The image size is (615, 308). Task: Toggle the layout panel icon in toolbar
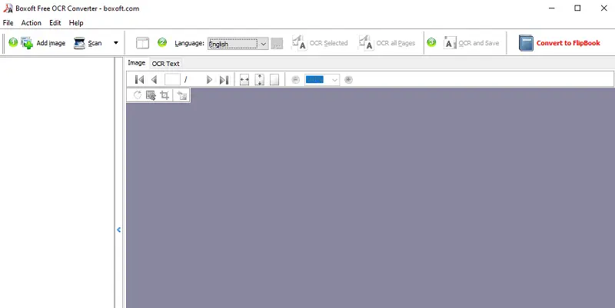point(142,43)
